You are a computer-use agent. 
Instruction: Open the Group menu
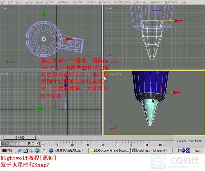tap(29, 2)
